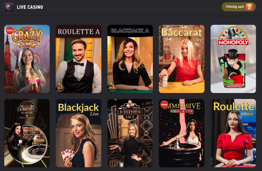The width and height of the screenshot is (262, 171).
Task: Open the Blackjack A game tile
Action: click(130, 59)
